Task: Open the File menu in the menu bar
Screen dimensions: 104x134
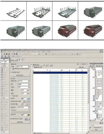Action: click(x=5, y=52)
